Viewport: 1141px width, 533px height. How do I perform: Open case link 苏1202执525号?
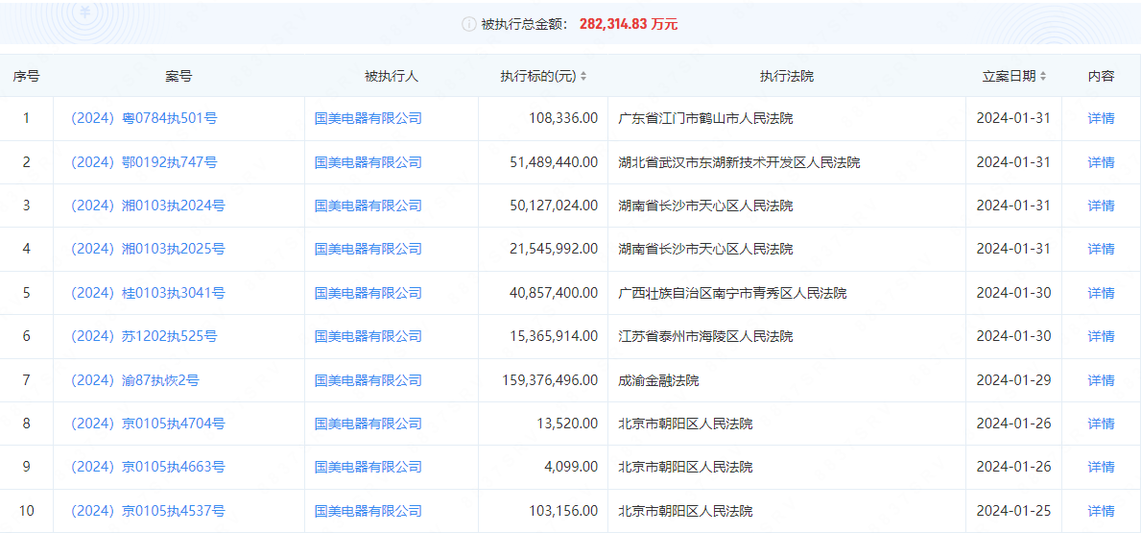point(144,336)
